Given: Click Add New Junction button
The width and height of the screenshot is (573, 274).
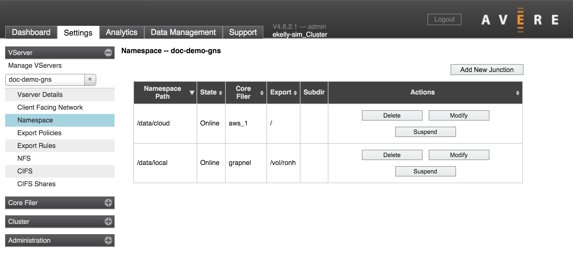Looking at the screenshot, I should (487, 70).
